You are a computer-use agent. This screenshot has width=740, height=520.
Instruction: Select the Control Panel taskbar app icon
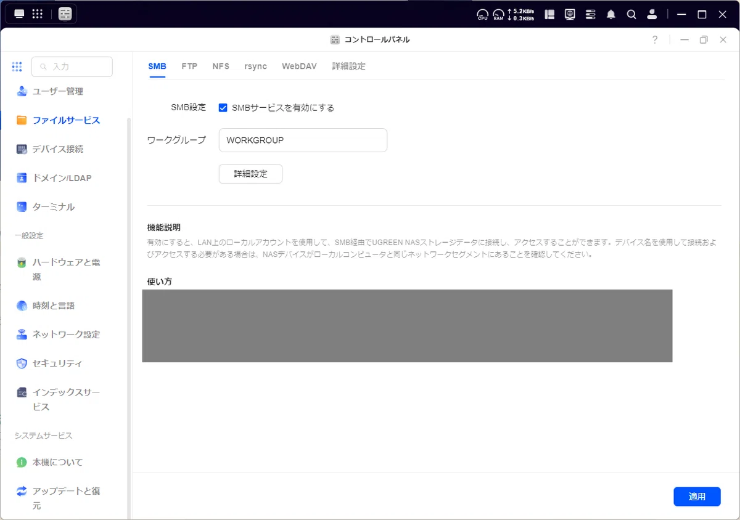click(x=65, y=14)
